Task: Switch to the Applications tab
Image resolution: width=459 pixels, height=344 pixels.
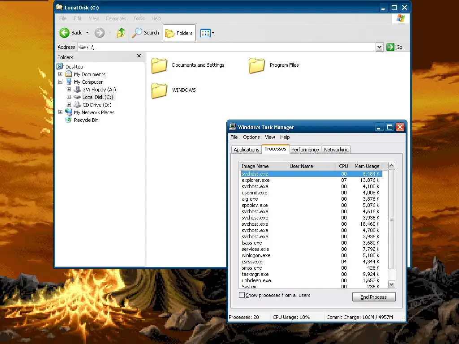Action: pyautogui.click(x=246, y=150)
